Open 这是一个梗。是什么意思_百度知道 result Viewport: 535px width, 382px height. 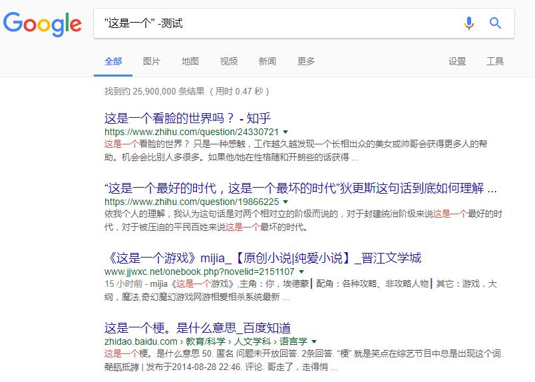pos(198,328)
